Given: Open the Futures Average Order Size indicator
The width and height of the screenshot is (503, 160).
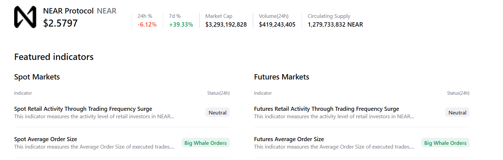Looking at the screenshot, I should coord(289,139).
